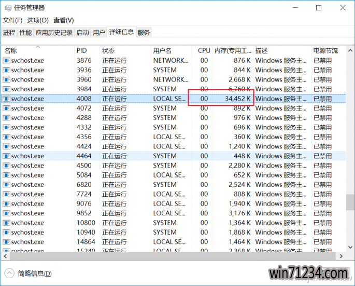Viewport: 355px width, 286px height.
Task: Click process icon for svchost PID 6820
Action: click(6, 184)
